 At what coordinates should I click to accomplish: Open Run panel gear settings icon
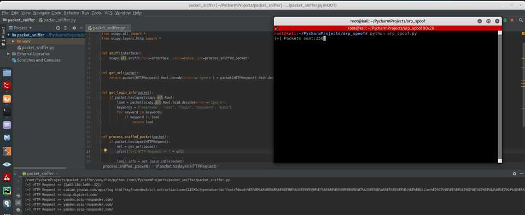(514, 174)
